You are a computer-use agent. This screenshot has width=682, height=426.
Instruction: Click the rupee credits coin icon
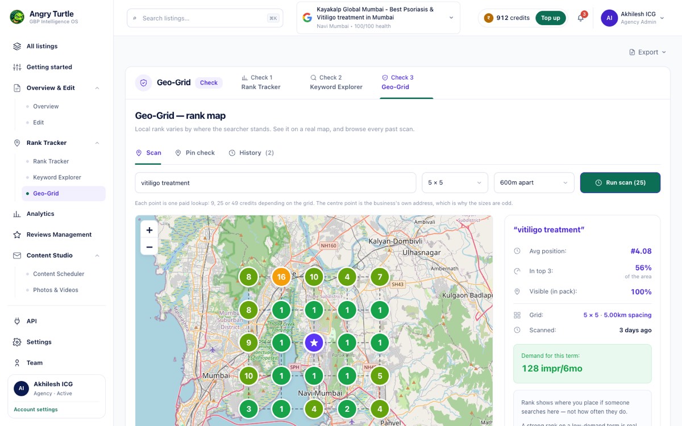[x=488, y=18]
